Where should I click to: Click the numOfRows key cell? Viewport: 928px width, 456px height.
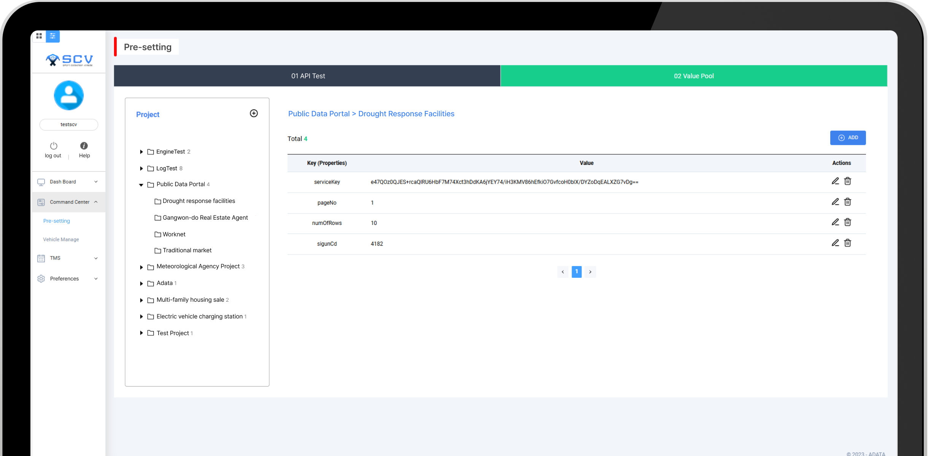[327, 223]
